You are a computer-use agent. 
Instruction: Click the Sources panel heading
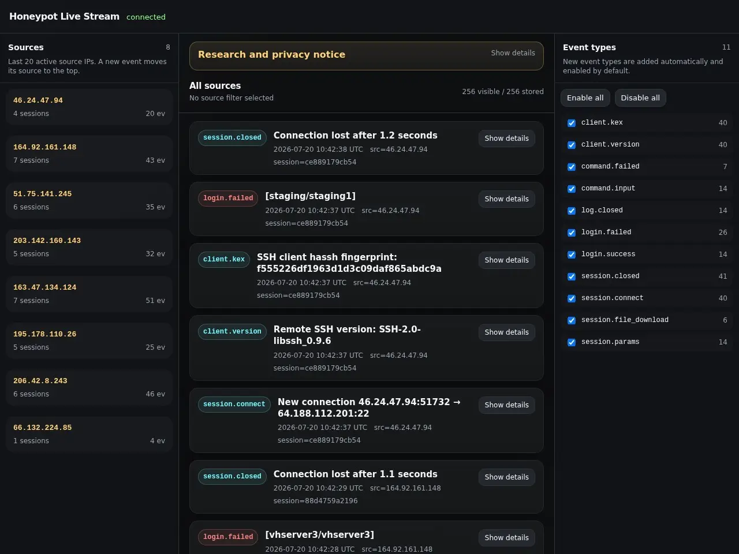coord(25,47)
